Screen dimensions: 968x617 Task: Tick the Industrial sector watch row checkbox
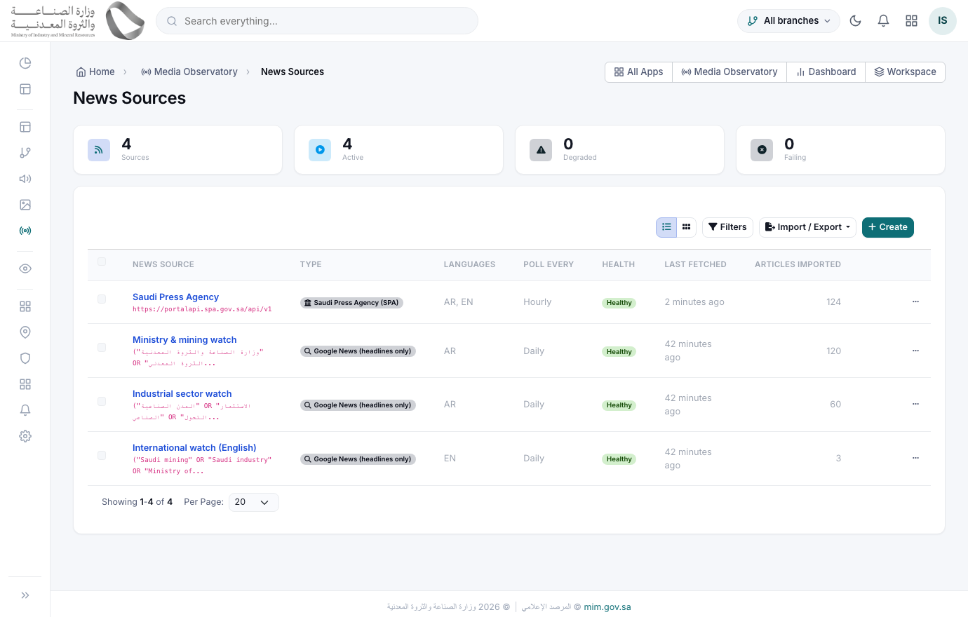(102, 402)
